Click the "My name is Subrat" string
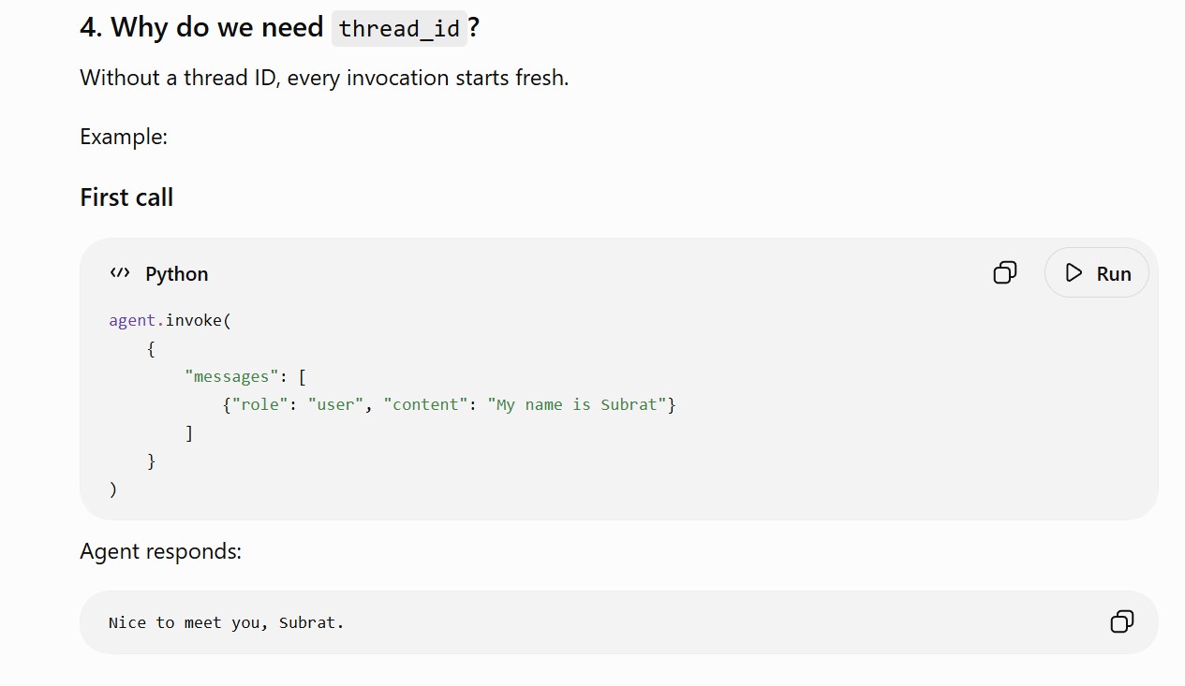This screenshot has width=1185, height=686. tap(577, 404)
